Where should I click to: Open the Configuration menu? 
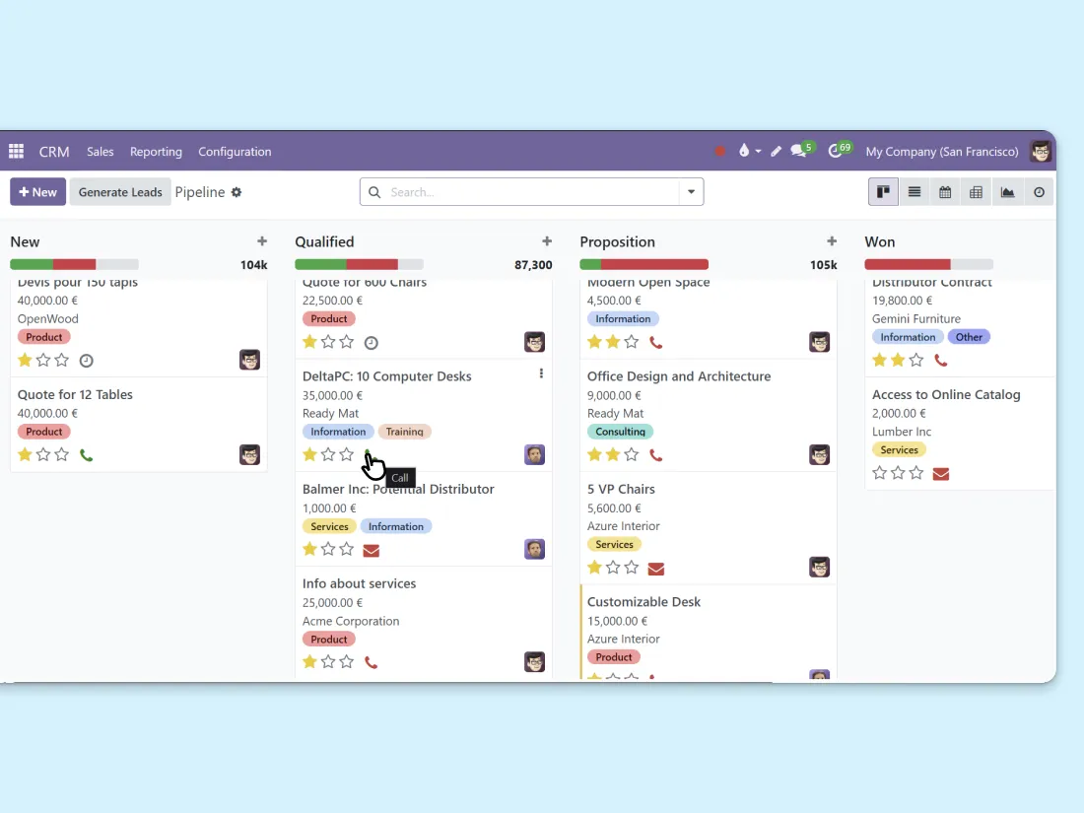click(235, 152)
